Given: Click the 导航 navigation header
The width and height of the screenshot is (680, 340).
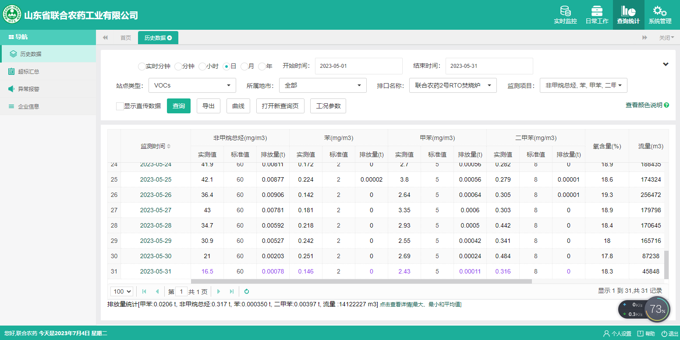Looking at the screenshot, I should tap(48, 37).
